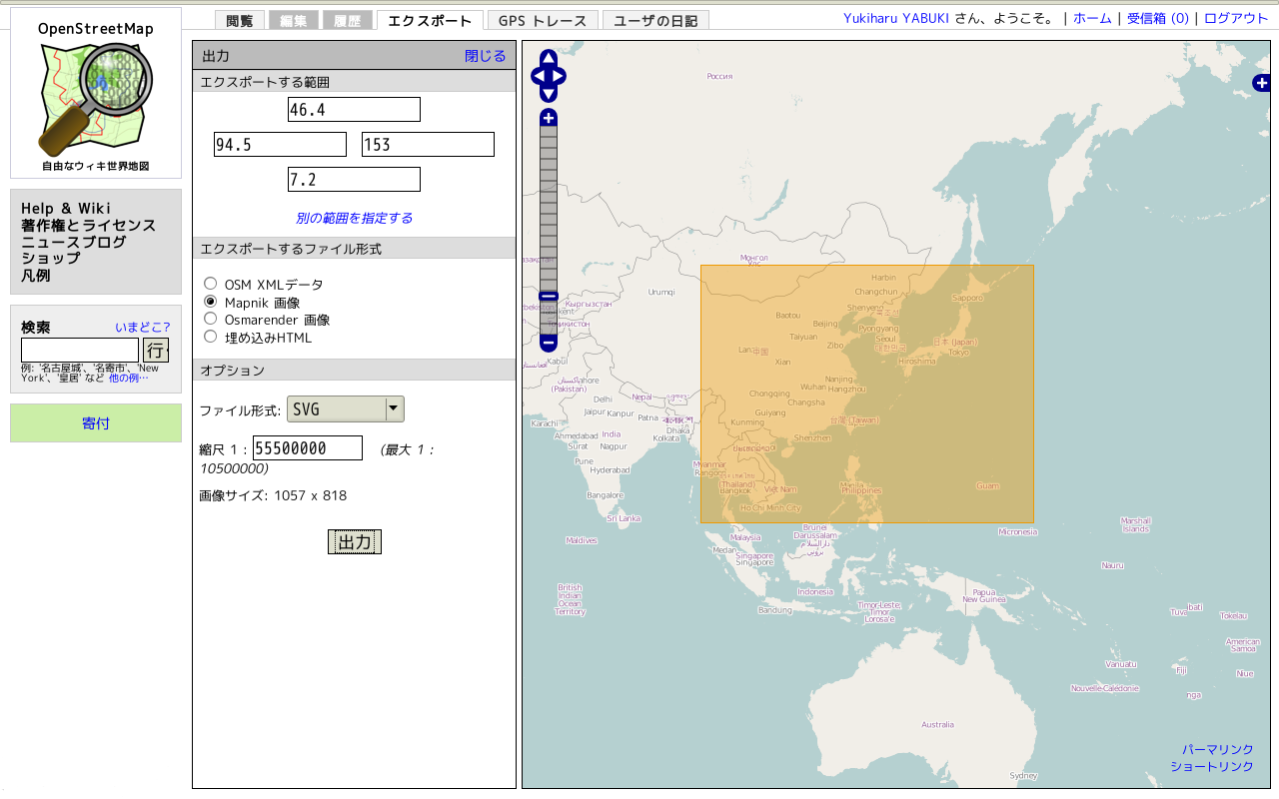Image resolution: width=1279 pixels, height=799 pixels.
Task: Open the ユーザの日記 tab
Action: pyautogui.click(x=656, y=20)
